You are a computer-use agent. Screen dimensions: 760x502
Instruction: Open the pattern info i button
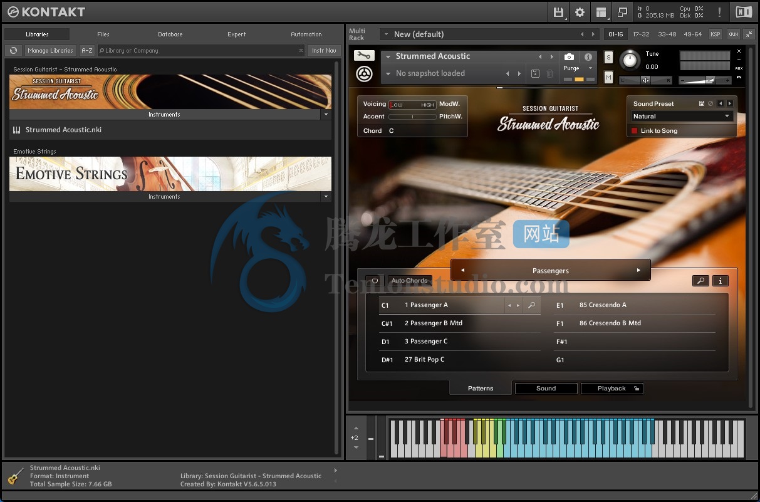(x=721, y=281)
